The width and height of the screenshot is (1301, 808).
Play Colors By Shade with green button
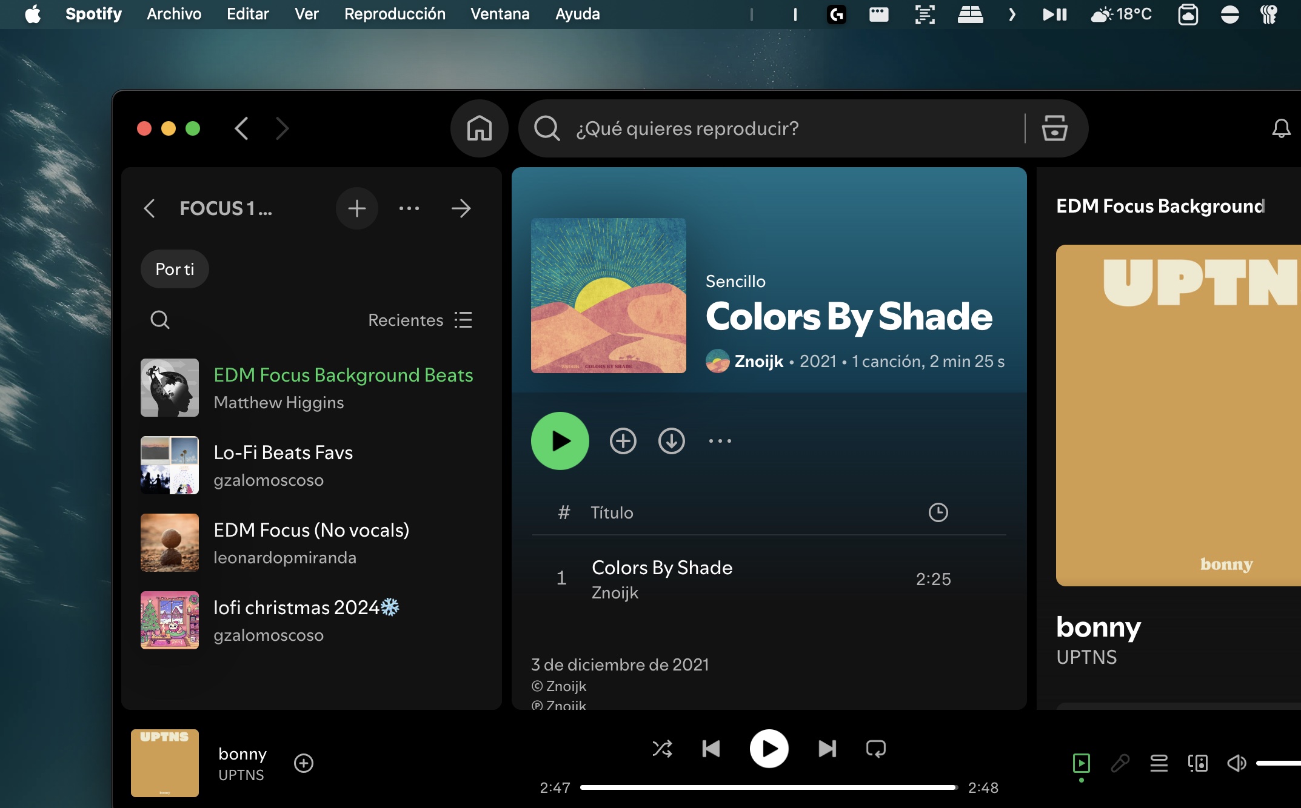tap(560, 441)
